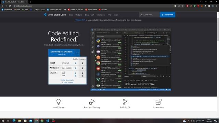219x123 pixels.
Task: Click the Extensions blocks icon
Action: [x=158, y=102]
